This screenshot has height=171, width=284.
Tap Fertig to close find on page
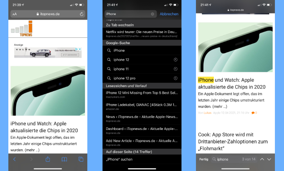(x=204, y=159)
